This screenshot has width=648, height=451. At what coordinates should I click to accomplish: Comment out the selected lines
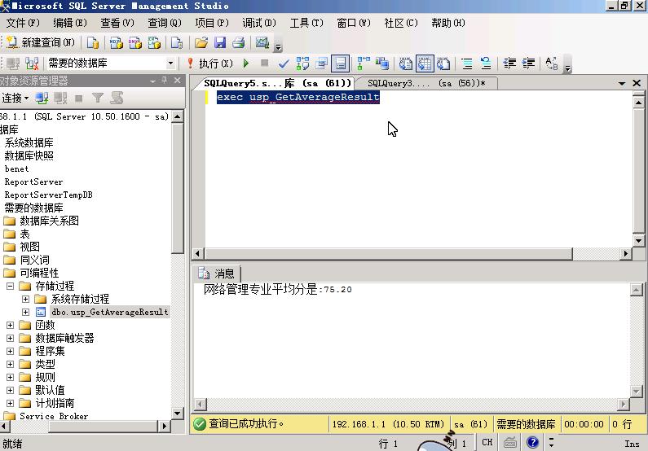tap(467, 63)
